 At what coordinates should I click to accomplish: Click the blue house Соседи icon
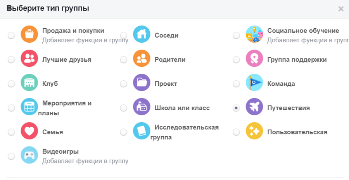coord(142,35)
